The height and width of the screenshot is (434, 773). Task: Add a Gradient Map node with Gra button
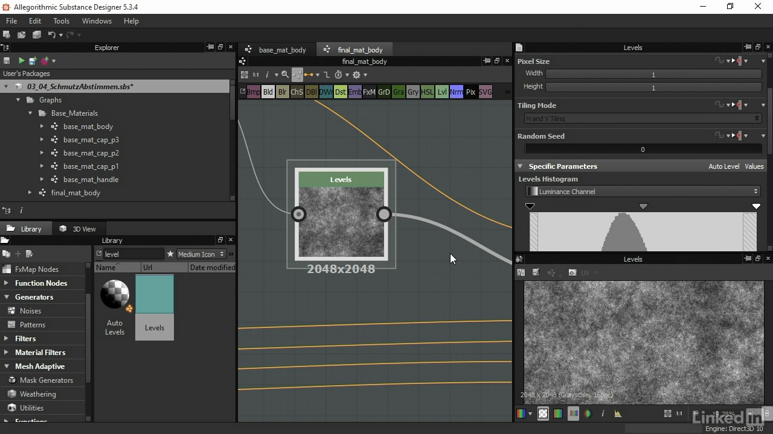tap(398, 92)
